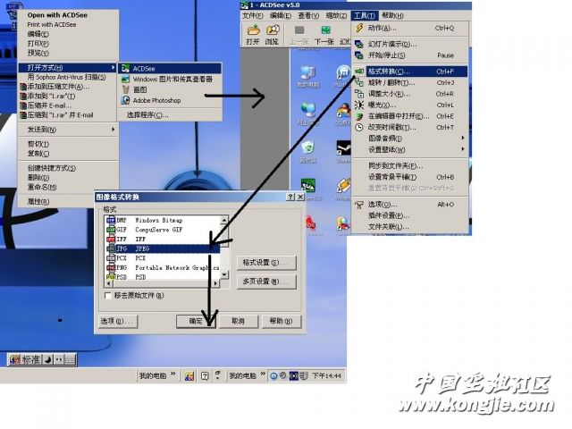This screenshot has height=429, width=572.
Task: Open the 缩放(Z) menu in ACDSee
Action: tap(336, 15)
